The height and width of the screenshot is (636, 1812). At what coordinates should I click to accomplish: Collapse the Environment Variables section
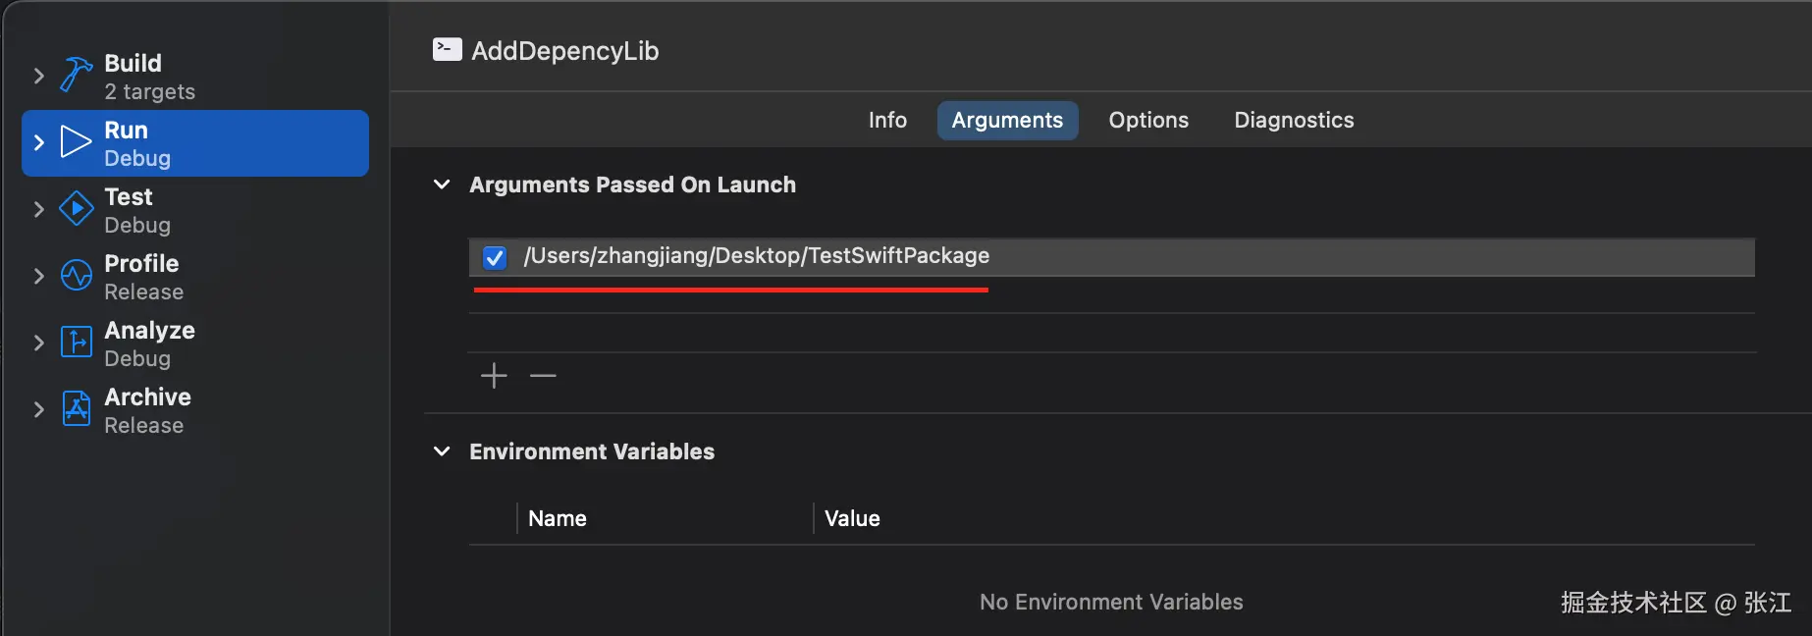(x=442, y=451)
